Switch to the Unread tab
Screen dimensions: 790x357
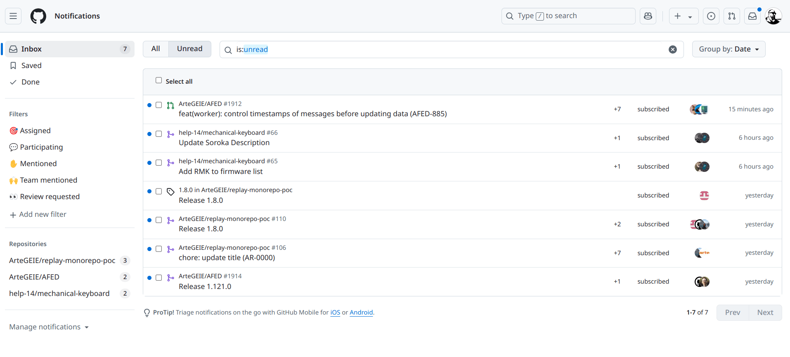click(190, 49)
